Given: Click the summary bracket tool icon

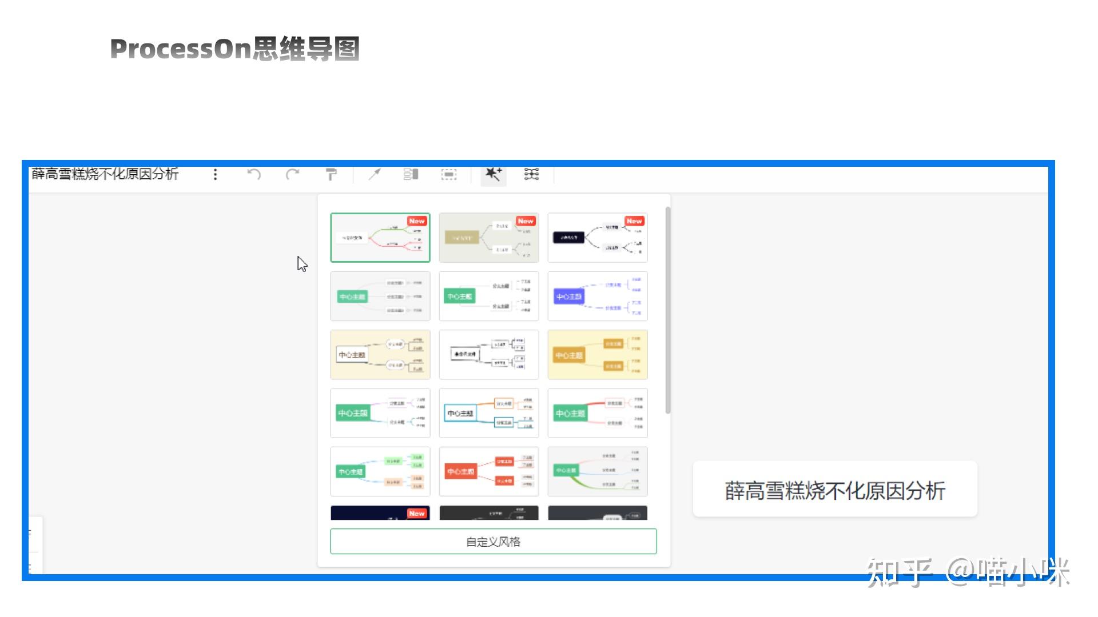Looking at the screenshot, I should [411, 174].
